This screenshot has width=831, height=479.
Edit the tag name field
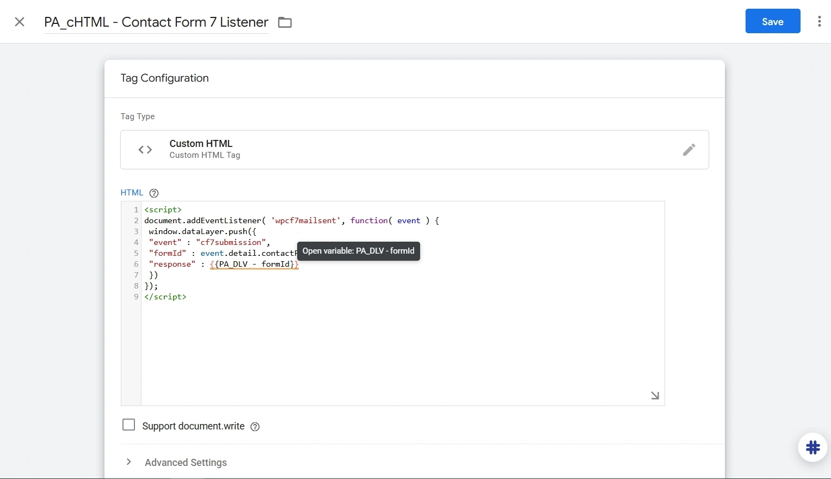pos(156,22)
